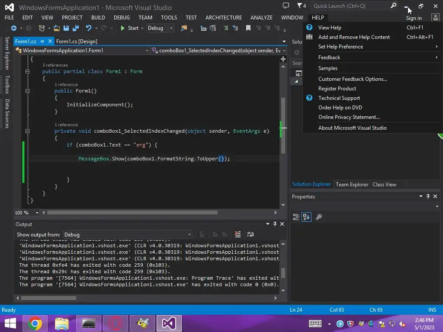Click the Save All icon

(75, 28)
